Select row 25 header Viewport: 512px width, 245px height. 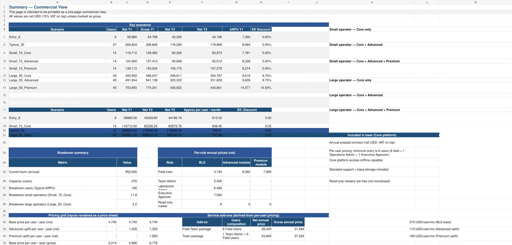pos(4,172)
